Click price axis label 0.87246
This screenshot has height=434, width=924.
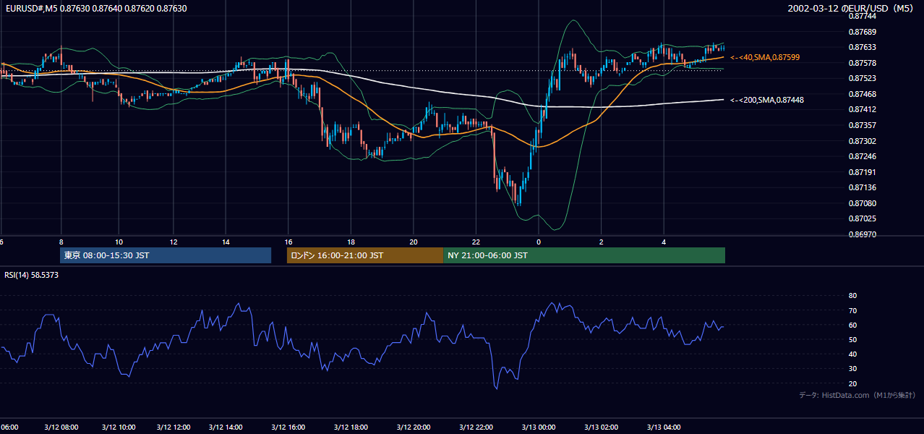click(x=862, y=157)
